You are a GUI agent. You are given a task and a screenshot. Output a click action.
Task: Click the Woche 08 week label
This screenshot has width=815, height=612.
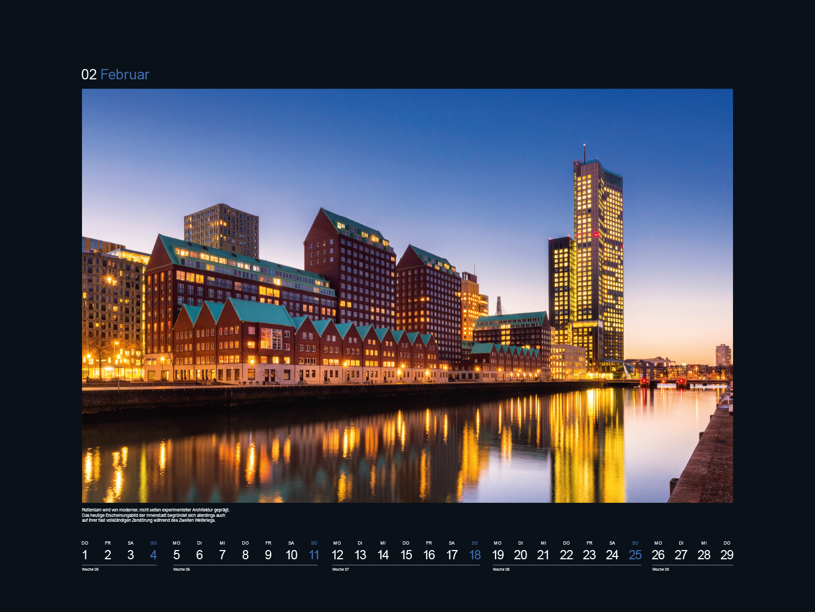(x=501, y=570)
